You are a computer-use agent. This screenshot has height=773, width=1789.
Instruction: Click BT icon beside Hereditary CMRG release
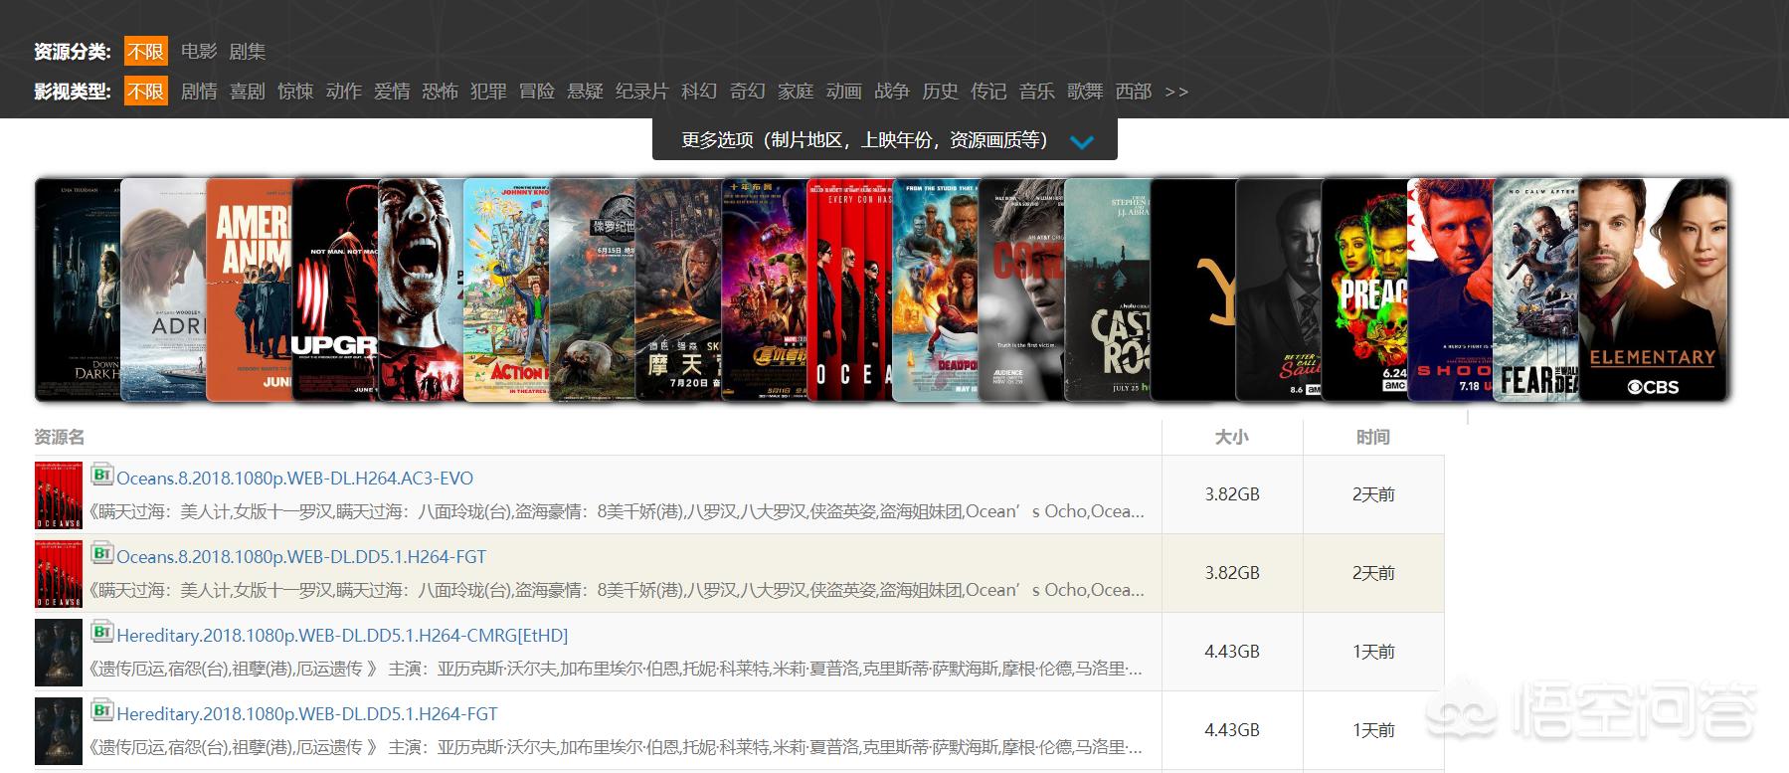click(101, 631)
